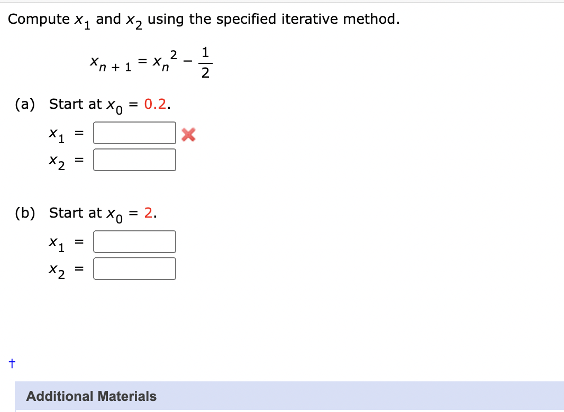This screenshot has height=412, width=564.
Task: Select the highlighted value 2 in part (b)
Action: (149, 213)
